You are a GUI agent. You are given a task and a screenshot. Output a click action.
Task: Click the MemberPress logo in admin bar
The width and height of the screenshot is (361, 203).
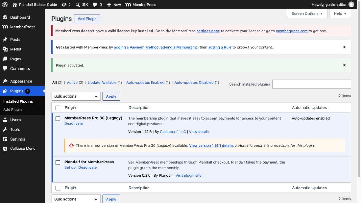pos(128,5)
